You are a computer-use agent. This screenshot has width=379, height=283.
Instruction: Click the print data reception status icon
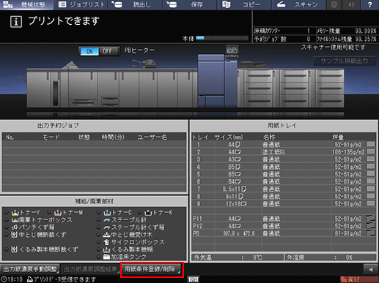pyautogui.click(x=30, y=279)
